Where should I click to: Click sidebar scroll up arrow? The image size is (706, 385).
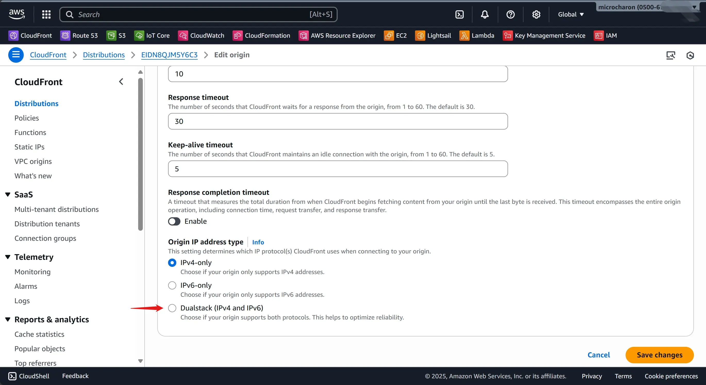(140, 72)
